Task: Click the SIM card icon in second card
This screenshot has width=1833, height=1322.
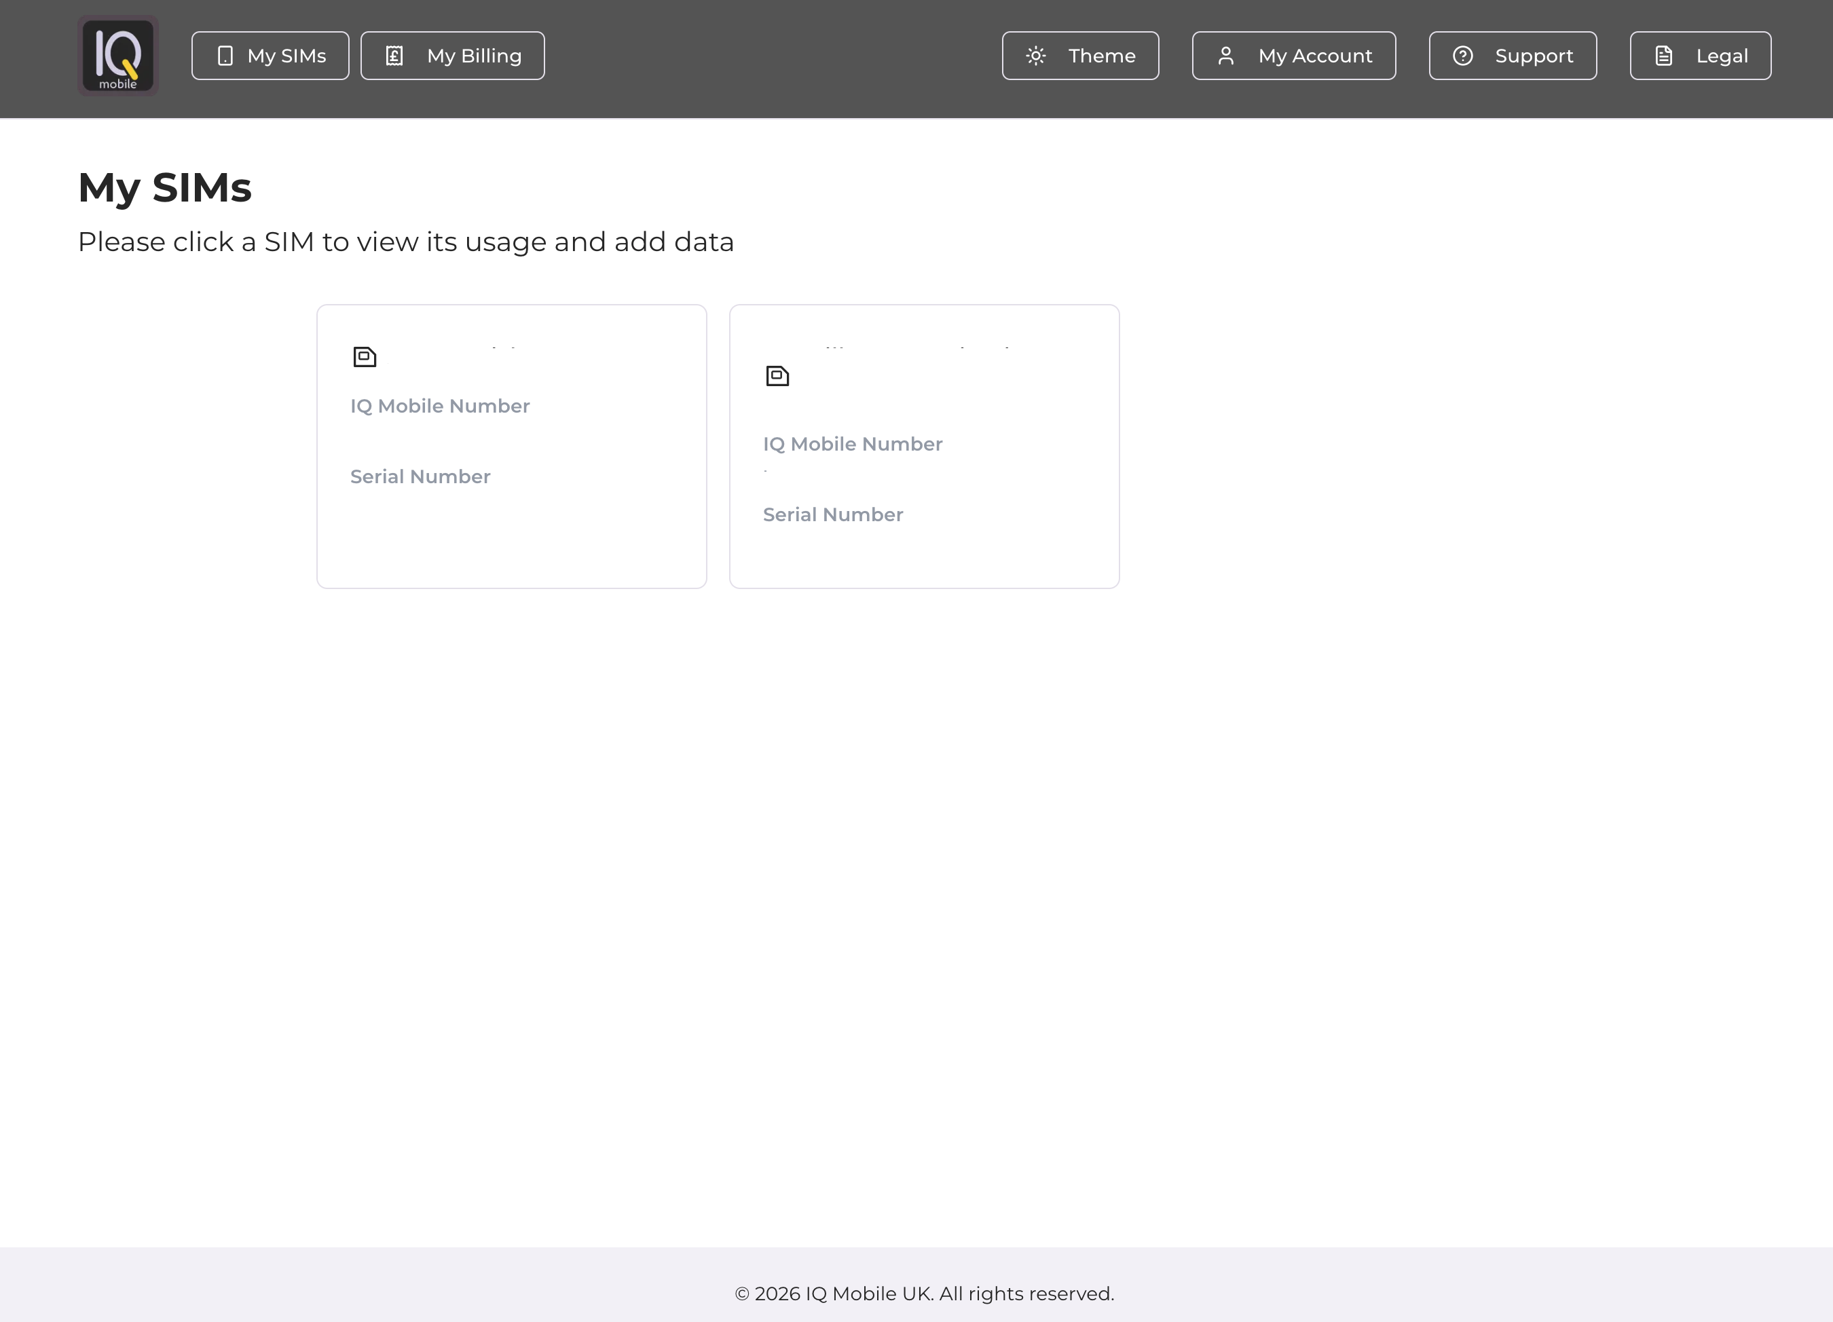Action: [777, 376]
